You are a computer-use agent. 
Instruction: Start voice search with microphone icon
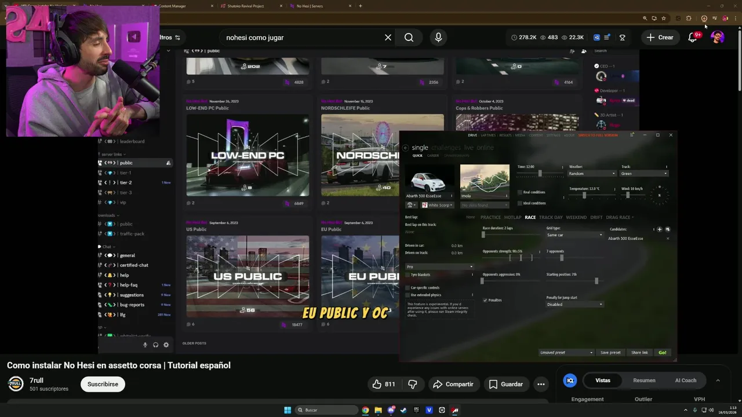(x=438, y=38)
